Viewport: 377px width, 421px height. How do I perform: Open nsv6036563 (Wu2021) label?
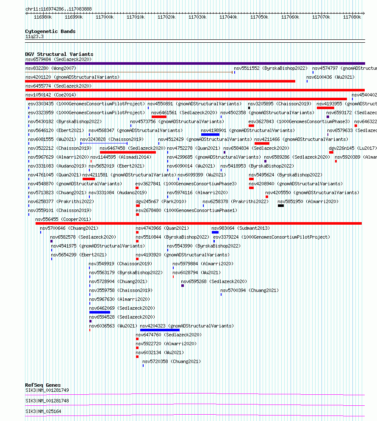point(113,326)
